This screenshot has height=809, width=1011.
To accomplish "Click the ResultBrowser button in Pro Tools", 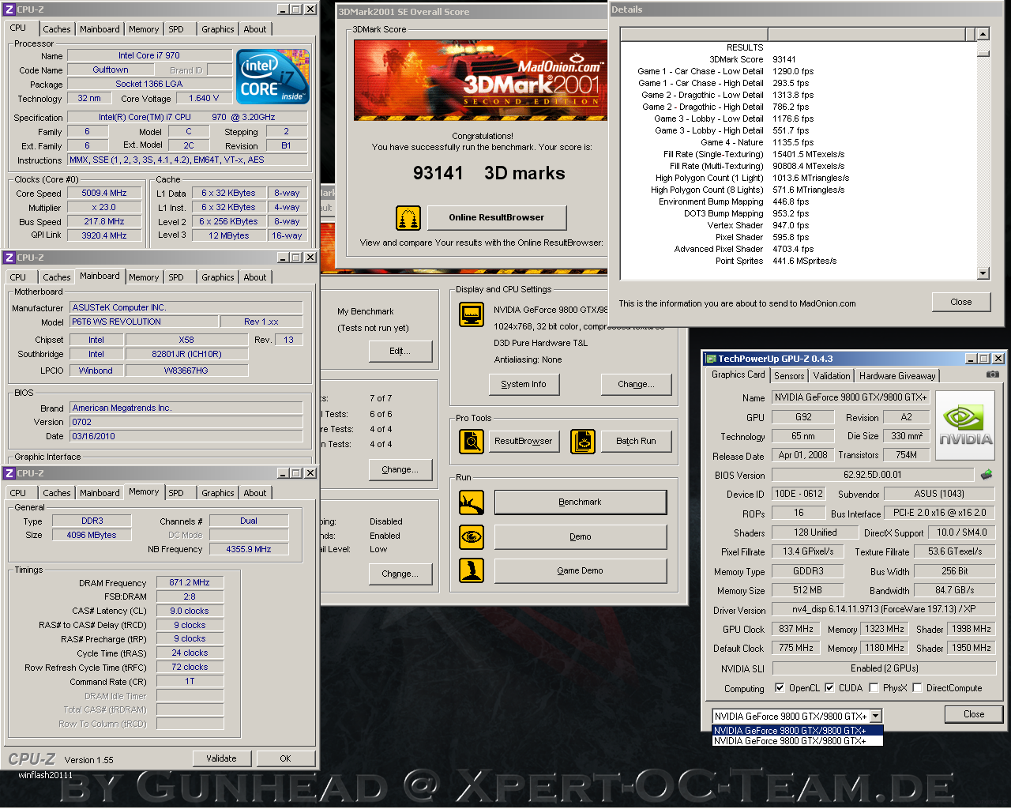I will (x=524, y=441).
